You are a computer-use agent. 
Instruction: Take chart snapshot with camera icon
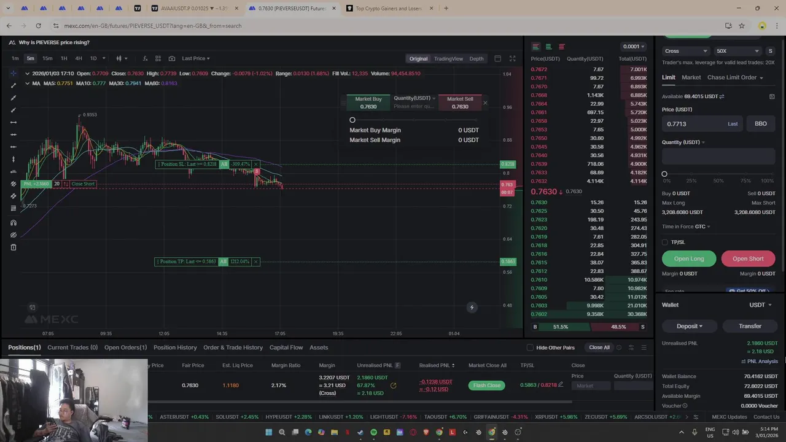click(172, 58)
